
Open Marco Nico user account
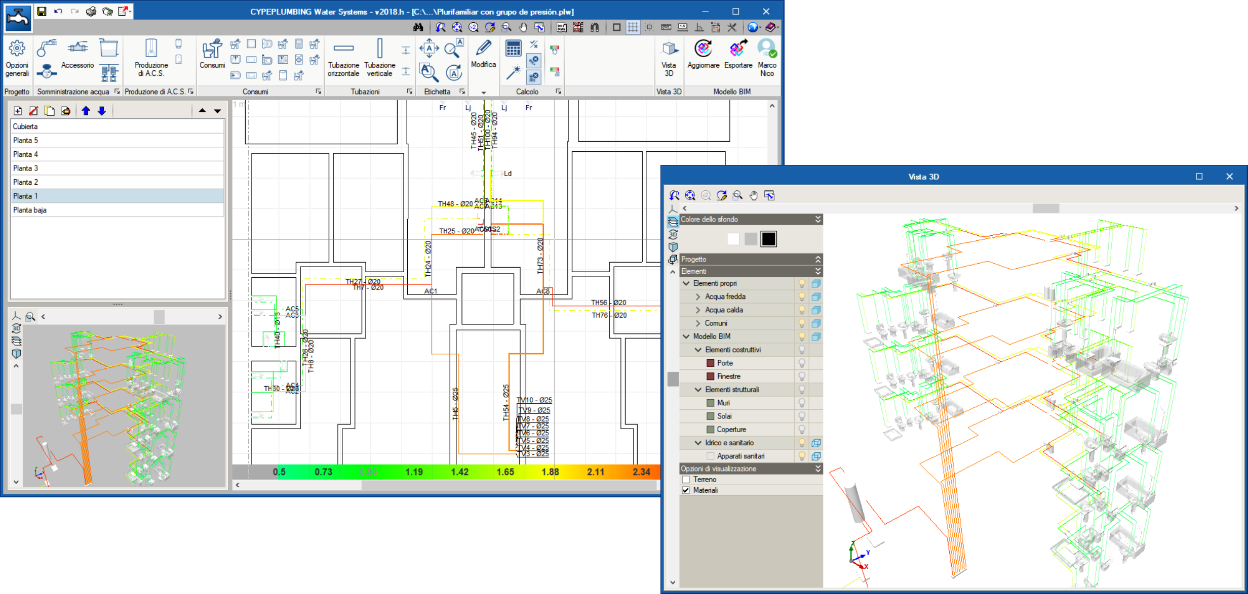[767, 59]
